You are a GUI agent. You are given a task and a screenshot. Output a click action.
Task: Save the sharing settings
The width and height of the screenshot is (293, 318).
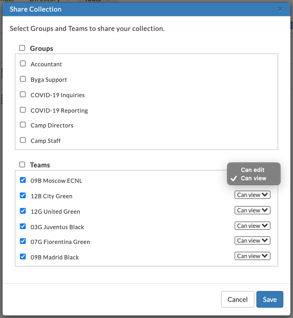click(x=270, y=299)
